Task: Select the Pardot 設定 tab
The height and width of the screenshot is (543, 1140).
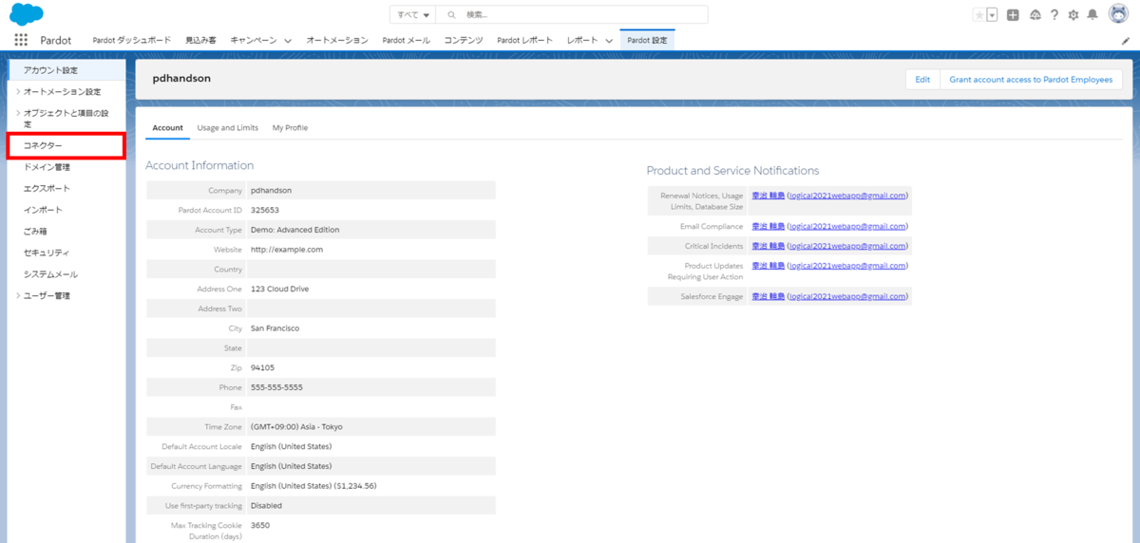Action: click(647, 40)
